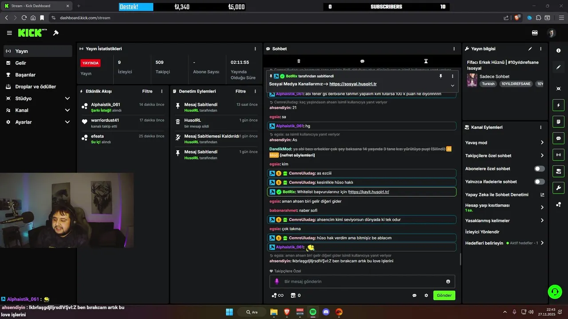568x319 pixels.
Task: Open Sohbet panel three-dot menu
Action: click(454, 49)
